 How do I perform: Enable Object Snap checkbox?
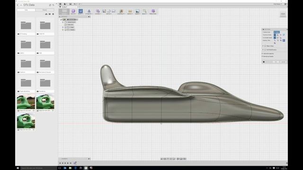click(265, 46)
